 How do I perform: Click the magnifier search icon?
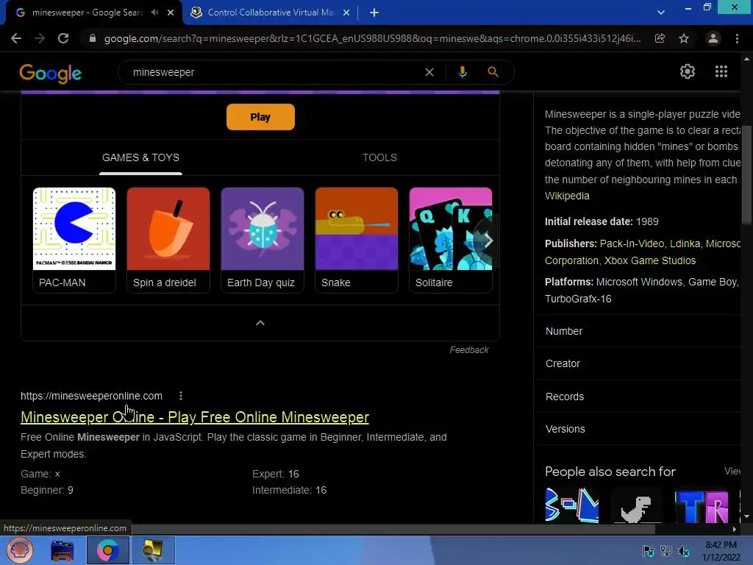pos(493,72)
